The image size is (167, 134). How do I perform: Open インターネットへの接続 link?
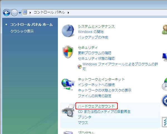(x=96, y=85)
